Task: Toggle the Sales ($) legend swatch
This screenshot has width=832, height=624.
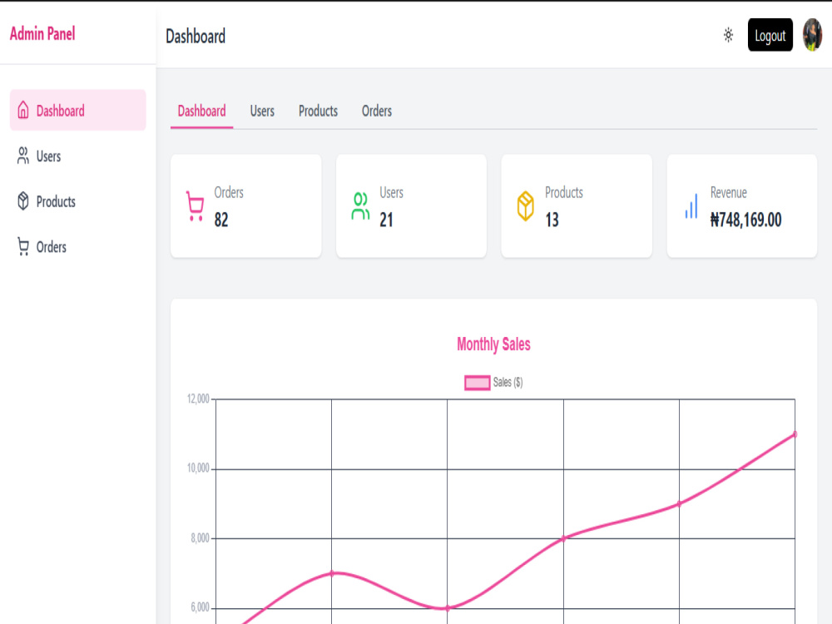Action: pos(477,383)
